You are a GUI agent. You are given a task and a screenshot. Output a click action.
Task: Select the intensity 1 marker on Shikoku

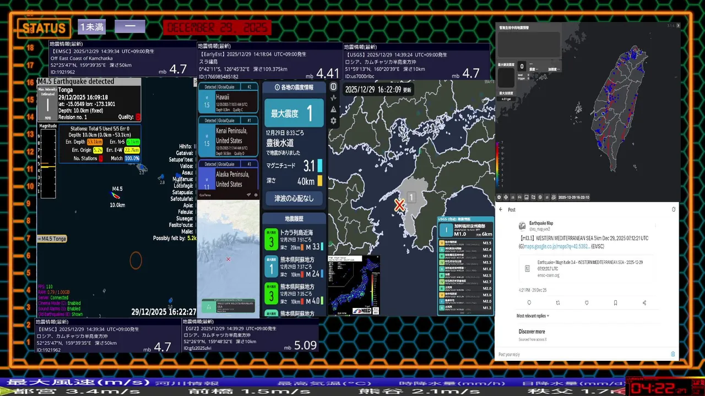(411, 197)
